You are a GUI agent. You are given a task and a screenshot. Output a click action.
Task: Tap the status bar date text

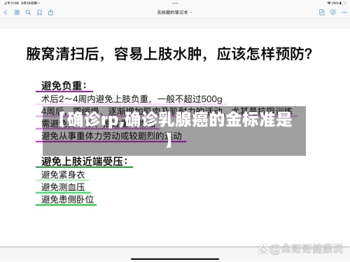pyautogui.click(x=31, y=3)
